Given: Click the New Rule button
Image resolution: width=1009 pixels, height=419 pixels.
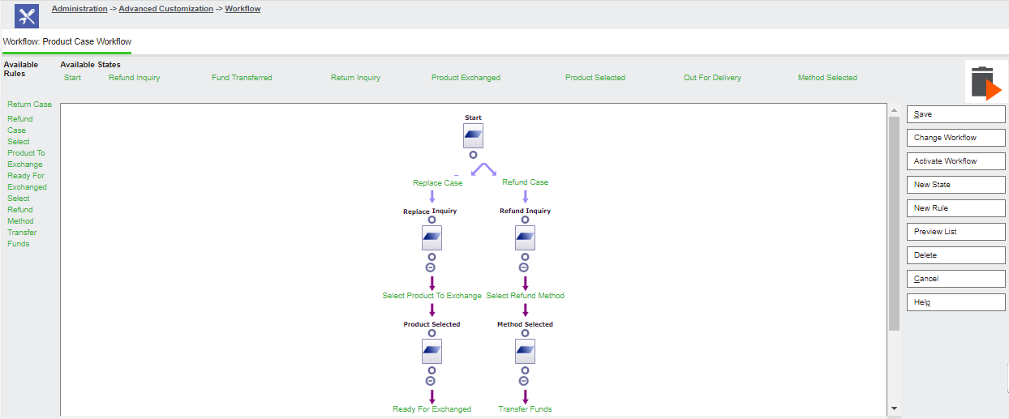Looking at the screenshot, I should 956,208.
